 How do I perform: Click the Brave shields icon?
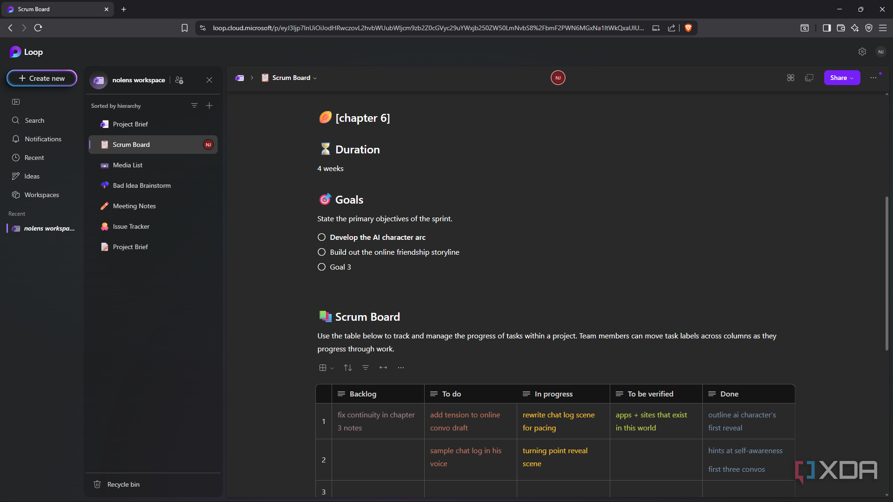click(x=688, y=28)
